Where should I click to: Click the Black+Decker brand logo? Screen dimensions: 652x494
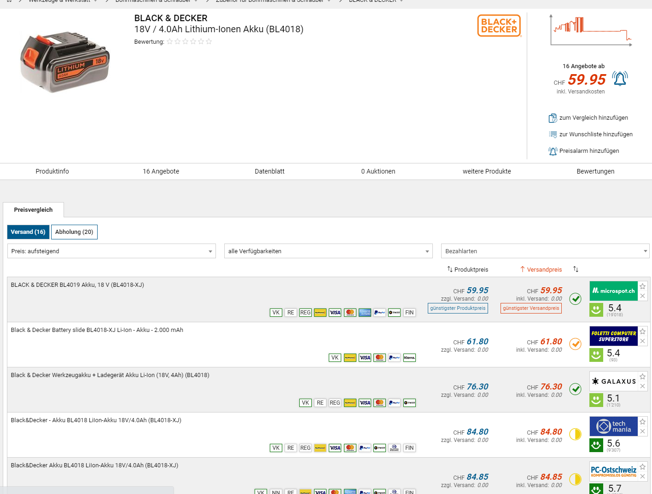(499, 26)
